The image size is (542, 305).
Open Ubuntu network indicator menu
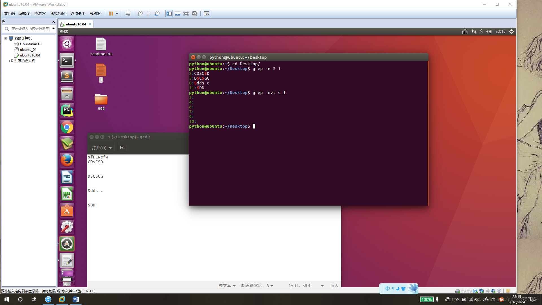coord(474,32)
